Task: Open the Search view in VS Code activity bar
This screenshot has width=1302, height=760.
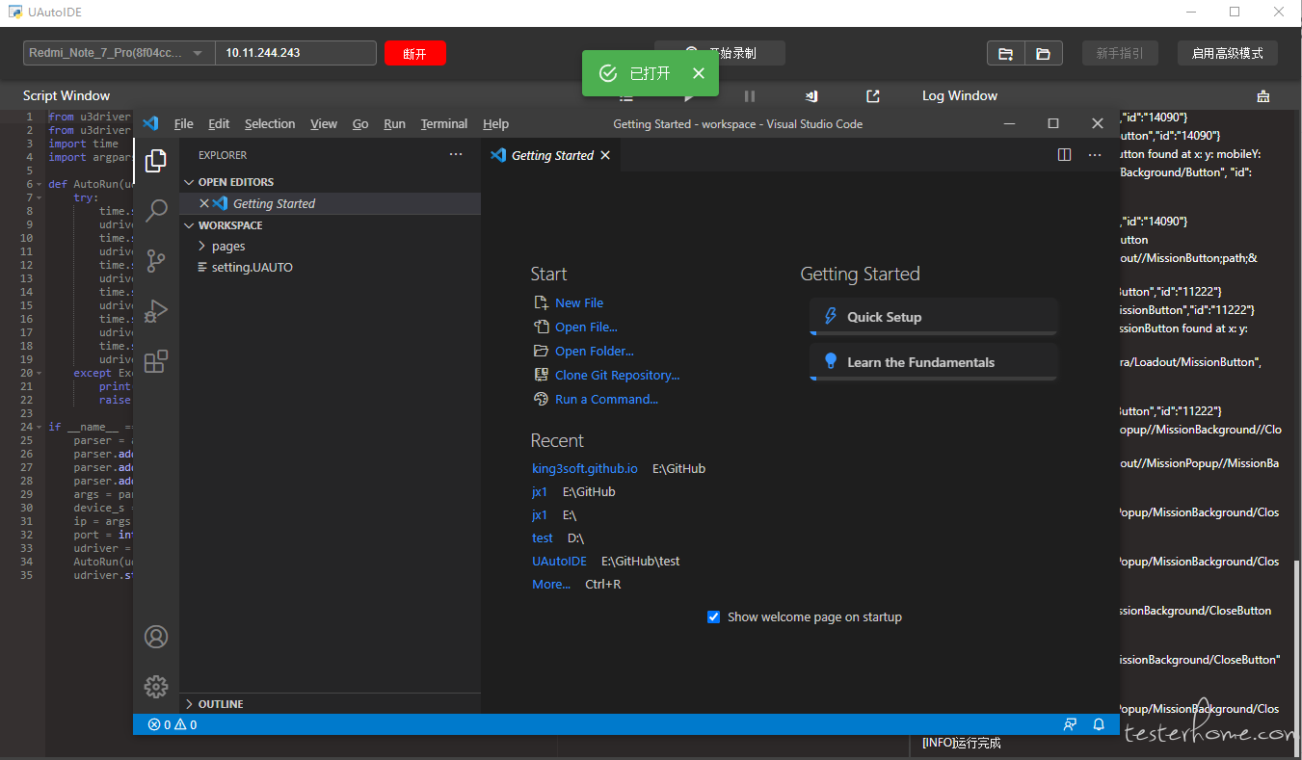Action: point(155,210)
